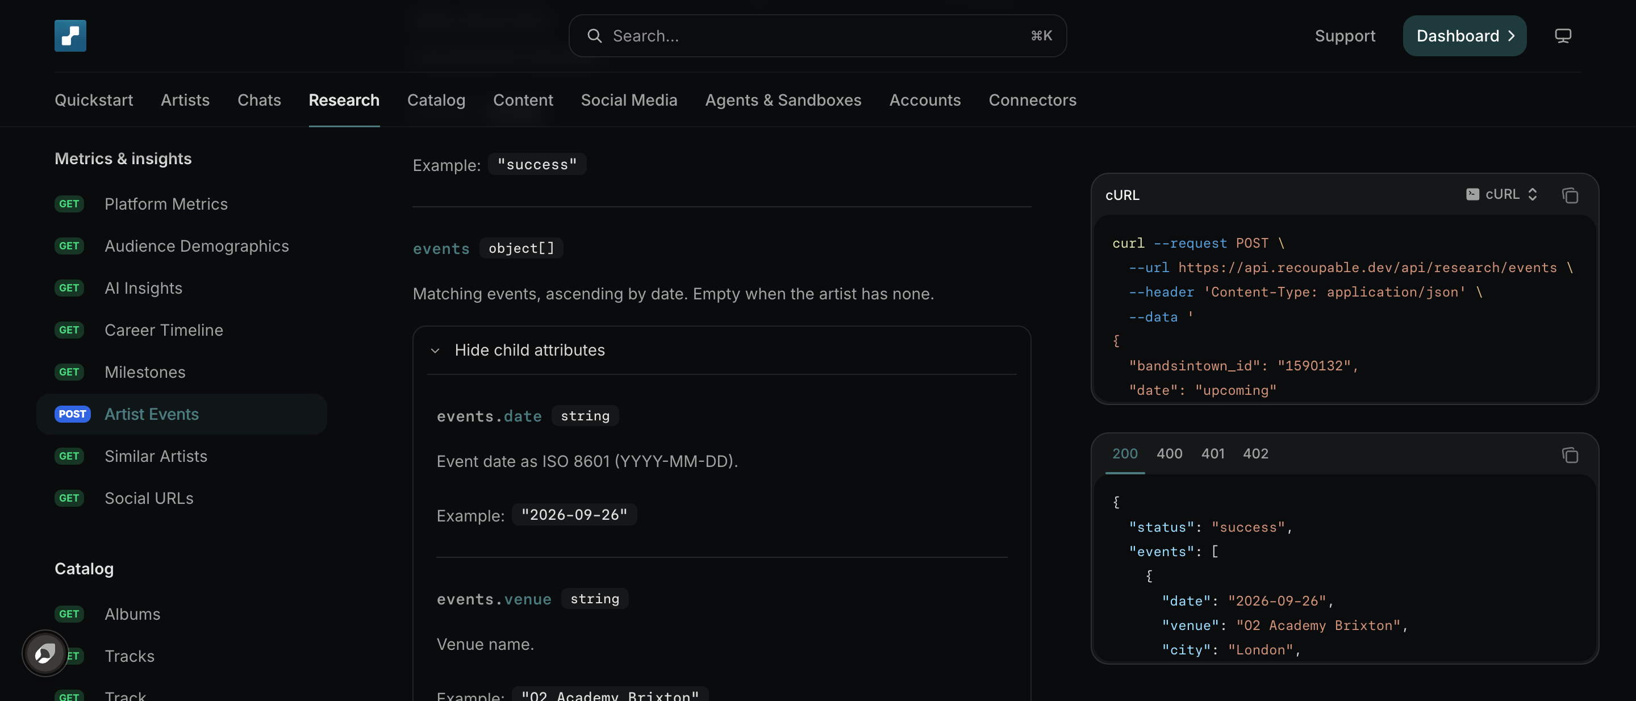Switch to the Quickstart tab
The image size is (1636, 701).
pos(94,101)
